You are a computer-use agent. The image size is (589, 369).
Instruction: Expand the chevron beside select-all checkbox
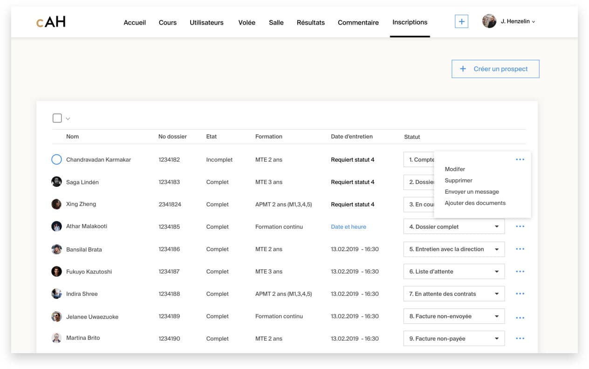coord(68,119)
